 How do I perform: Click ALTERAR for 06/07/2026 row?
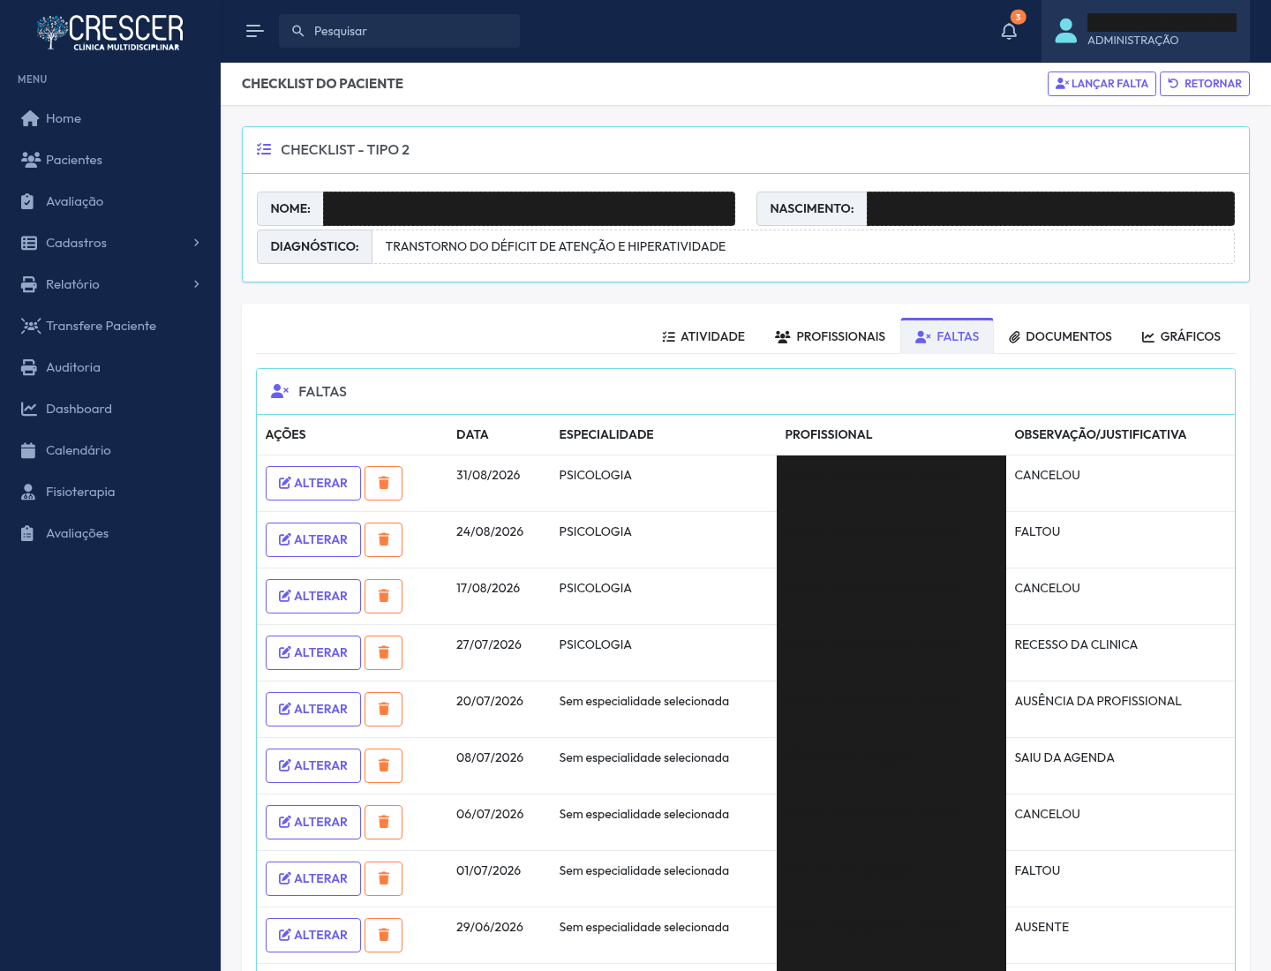click(x=313, y=822)
